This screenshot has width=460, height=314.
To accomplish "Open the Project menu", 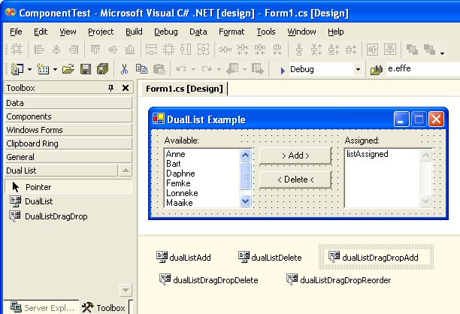I will pos(101,32).
